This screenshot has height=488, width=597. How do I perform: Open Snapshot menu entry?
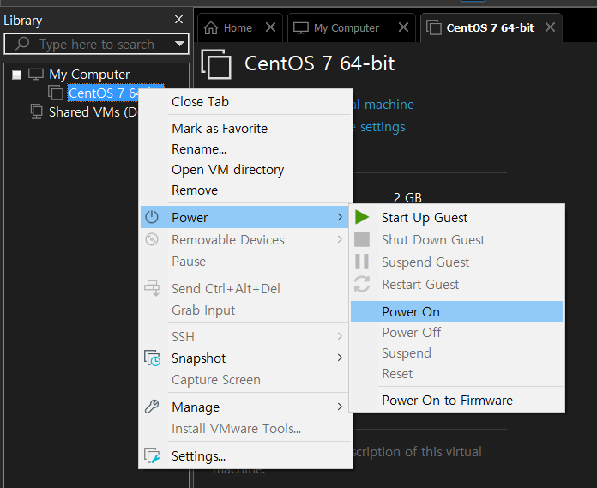coord(245,358)
